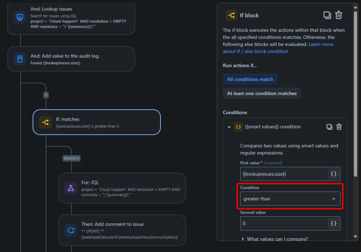
Task: Select the Lookup issues component icon
Action: pyautogui.click(x=20, y=16)
